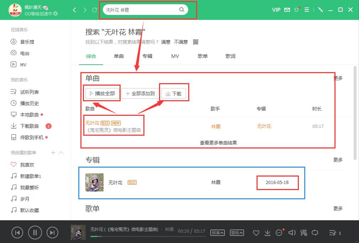Click the user avatar picture
Viewport: 359px width, 243px height.
(x=15, y=10)
